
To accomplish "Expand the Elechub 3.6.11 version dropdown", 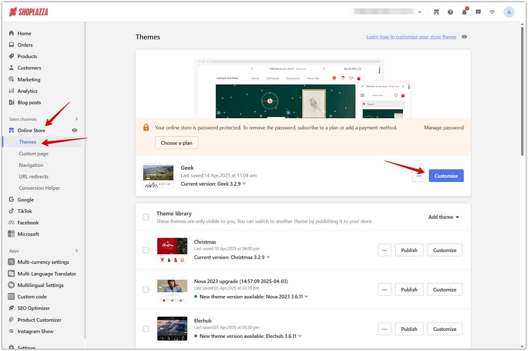I will (300, 336).
